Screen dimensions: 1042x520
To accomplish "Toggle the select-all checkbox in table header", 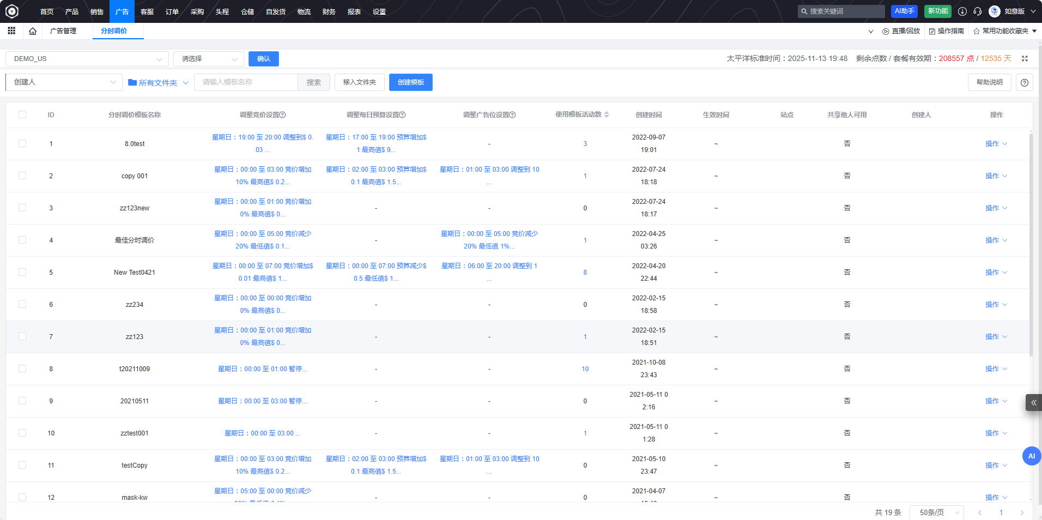I will pos(22,114).
